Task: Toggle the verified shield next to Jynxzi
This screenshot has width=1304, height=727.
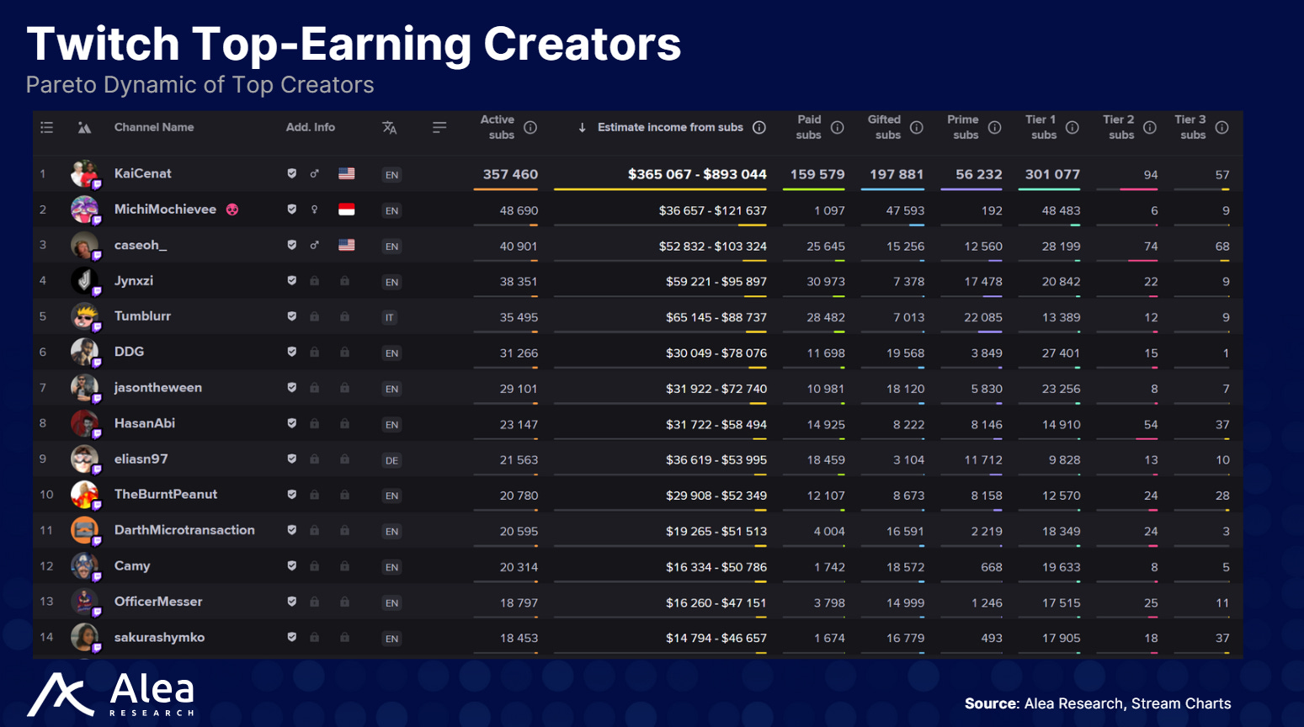Action: [291, 280]
